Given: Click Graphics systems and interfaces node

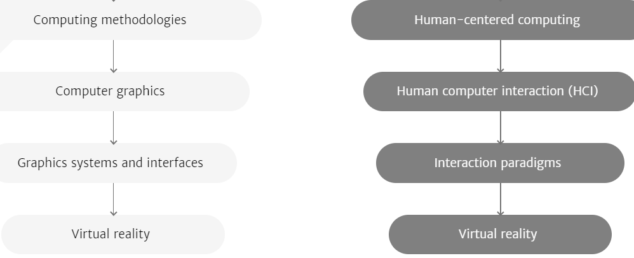Looking at the screenshot, I should pyautogui.click(x=118, y=163).
